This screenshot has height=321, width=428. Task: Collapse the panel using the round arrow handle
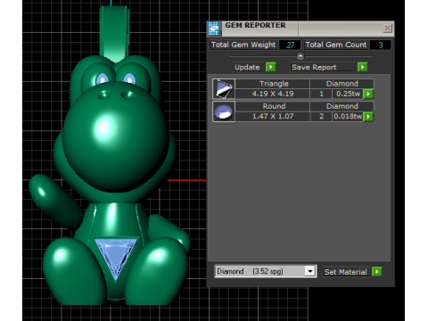click(300, 56)
